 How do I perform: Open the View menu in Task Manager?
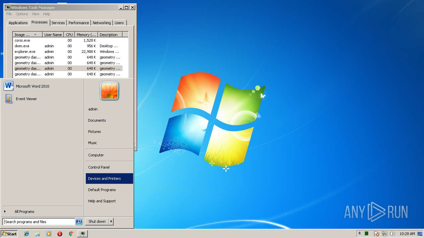pyautogui.click(x=35, y=14)
